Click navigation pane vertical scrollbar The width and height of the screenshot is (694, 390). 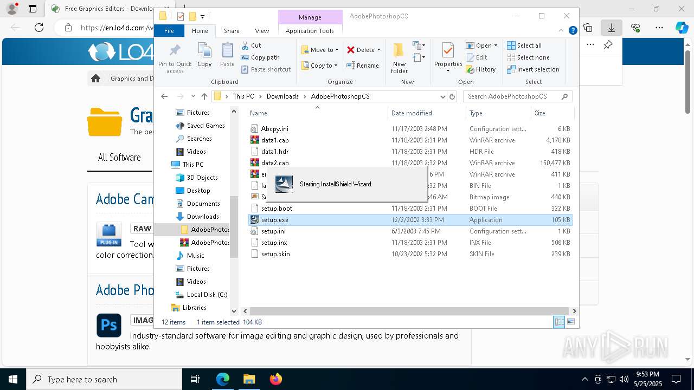(234, 226)
